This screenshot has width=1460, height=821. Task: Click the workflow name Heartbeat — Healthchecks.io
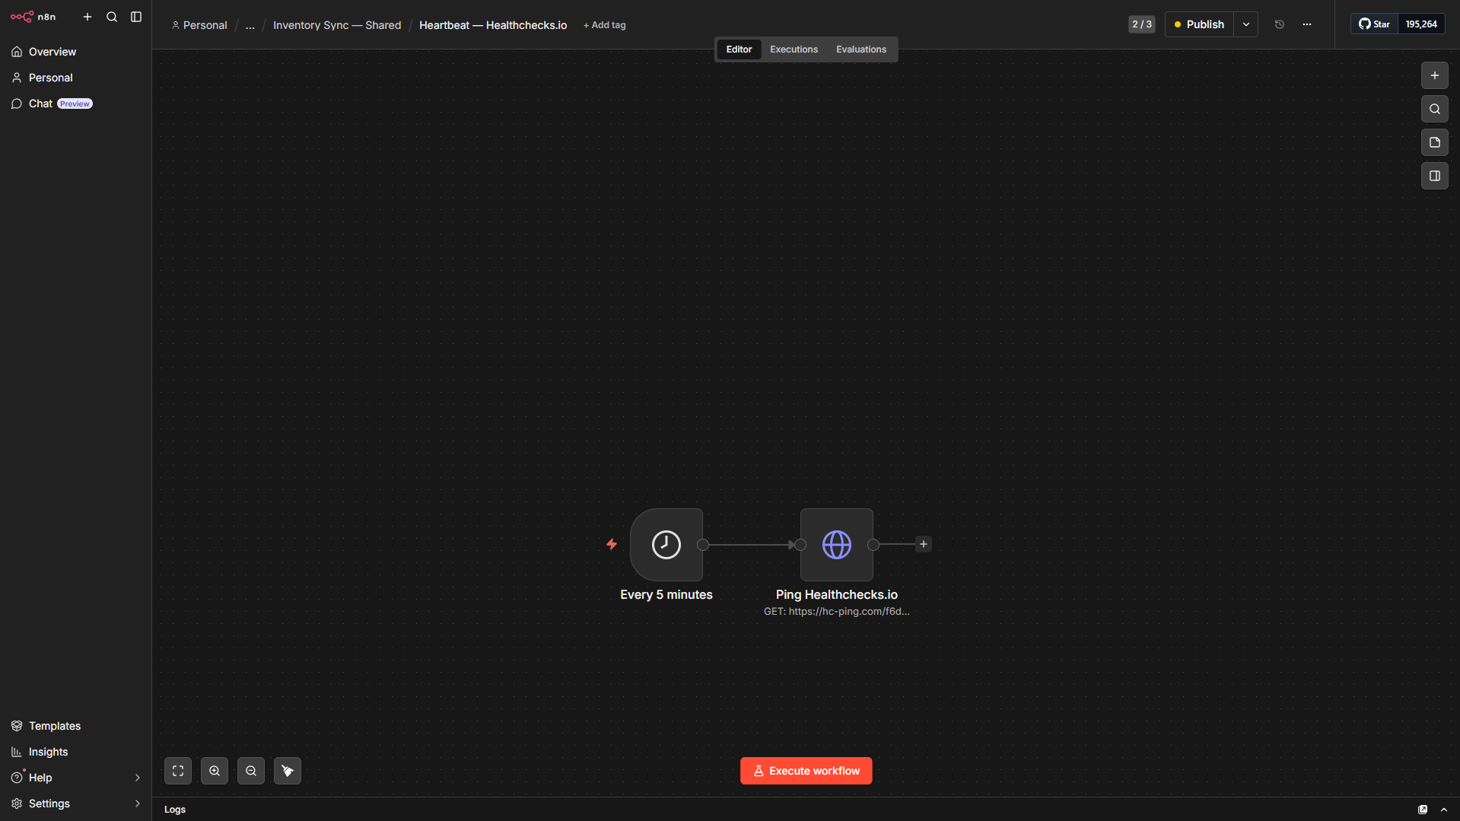pos(493,25)
